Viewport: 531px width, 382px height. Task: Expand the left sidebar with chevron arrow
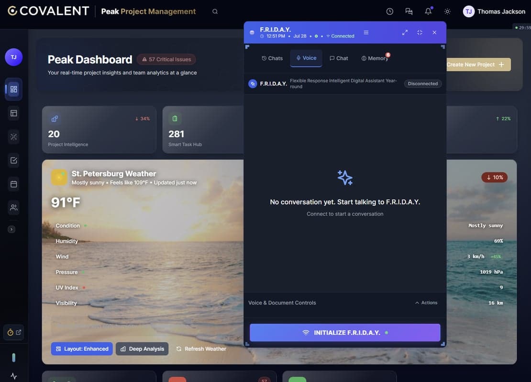click(x=11, y=229)
